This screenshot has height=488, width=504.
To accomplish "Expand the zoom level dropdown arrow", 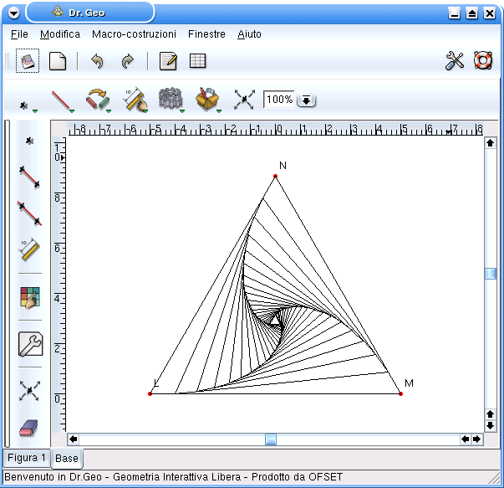I will 306,100.
